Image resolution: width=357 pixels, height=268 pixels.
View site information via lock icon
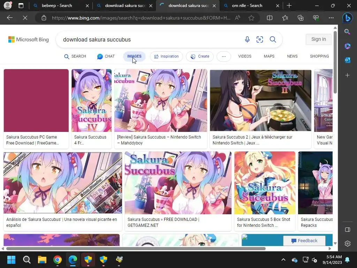44,18
